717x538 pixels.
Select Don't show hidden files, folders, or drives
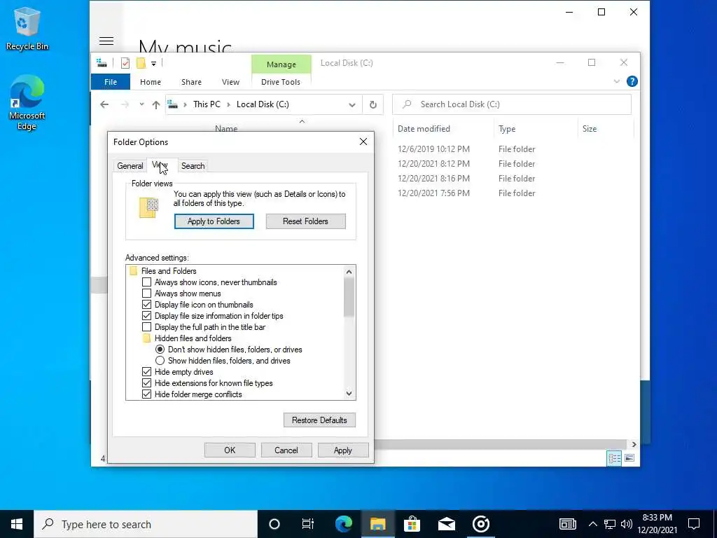[160, 350]
